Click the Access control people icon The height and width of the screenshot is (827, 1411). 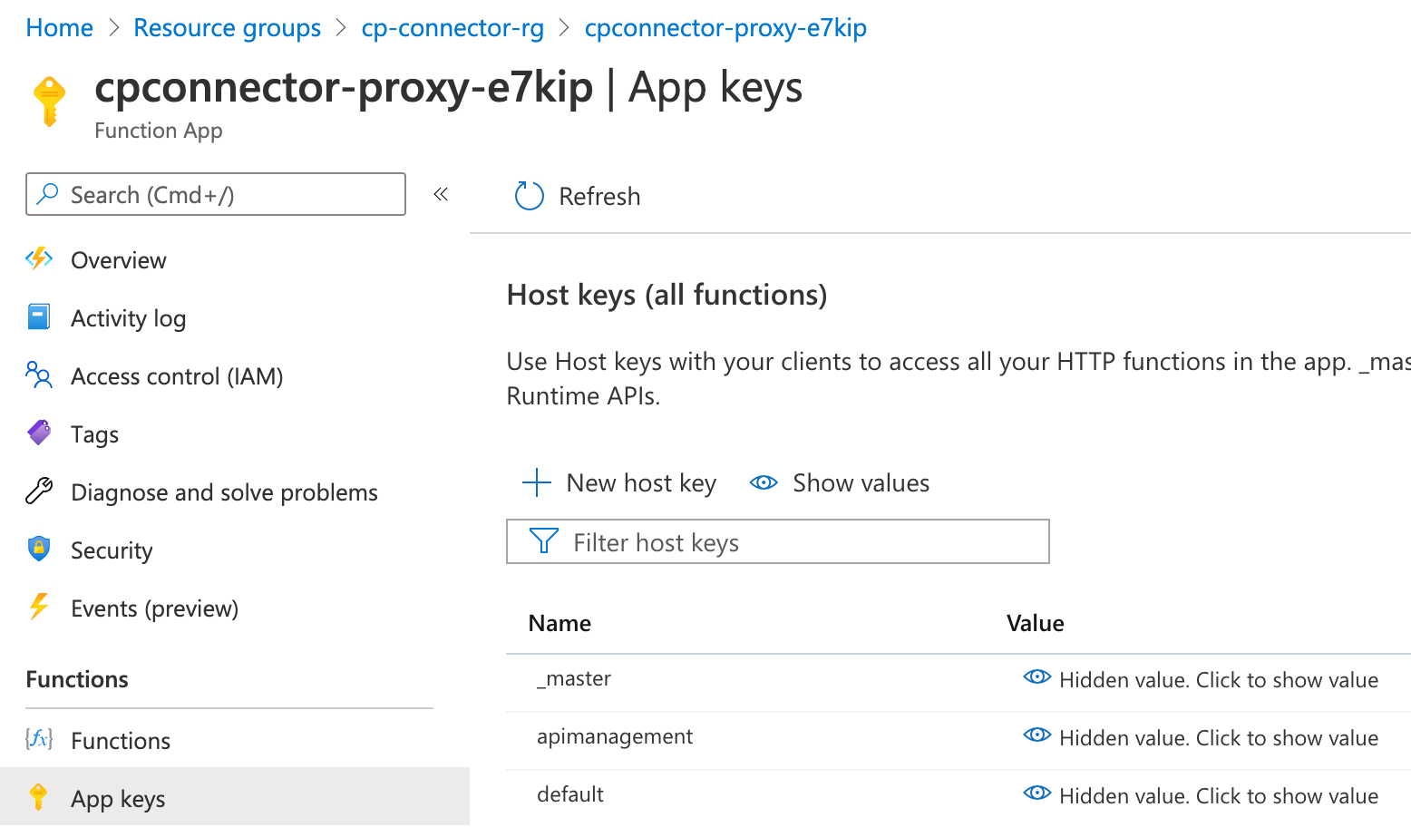[x=39, y=375]
